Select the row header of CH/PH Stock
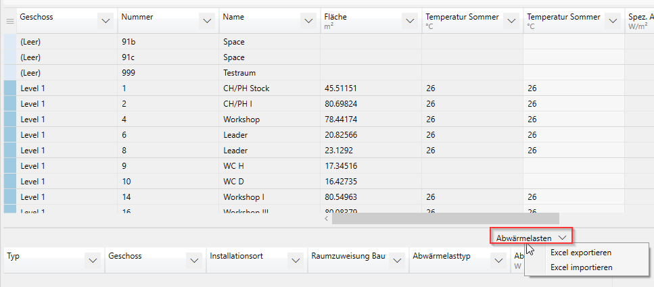The image size is (654, 287). pos(10,88)
